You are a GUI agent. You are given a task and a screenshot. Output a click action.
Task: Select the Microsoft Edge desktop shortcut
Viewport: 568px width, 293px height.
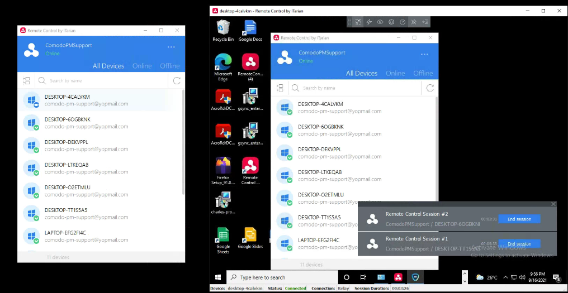[223, 68]
